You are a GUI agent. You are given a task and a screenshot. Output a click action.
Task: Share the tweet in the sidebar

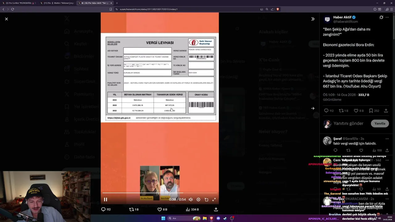pyautogui.click(x=386, y=111)
